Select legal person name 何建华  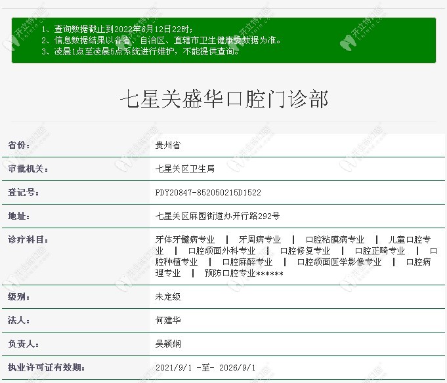168,320
